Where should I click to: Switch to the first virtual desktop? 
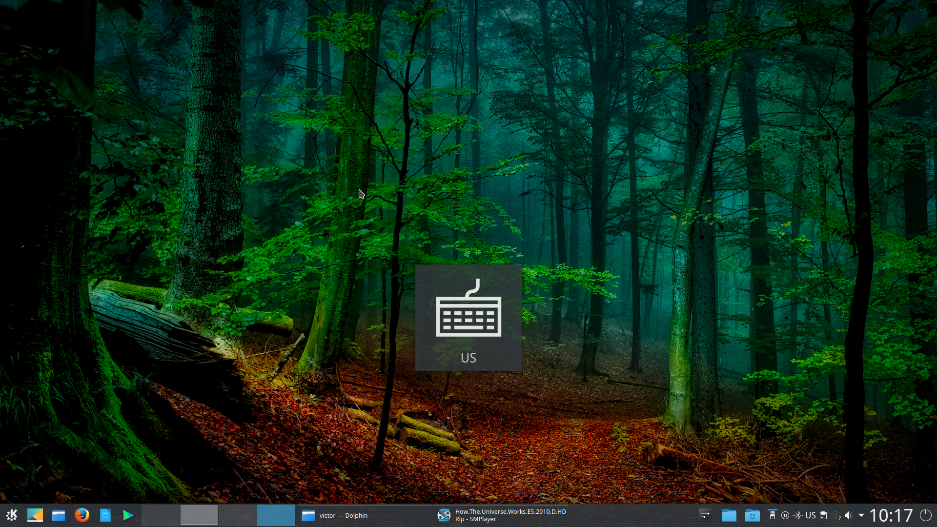[x=161, y=515]
